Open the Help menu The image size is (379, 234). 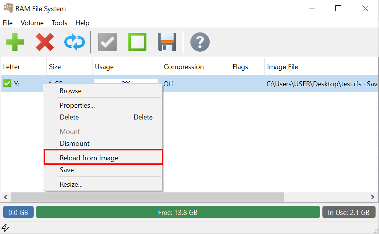pyautogui.click(x=83, y=23)
